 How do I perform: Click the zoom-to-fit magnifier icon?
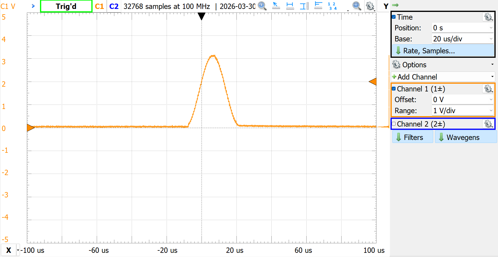[x=356, y=6]
